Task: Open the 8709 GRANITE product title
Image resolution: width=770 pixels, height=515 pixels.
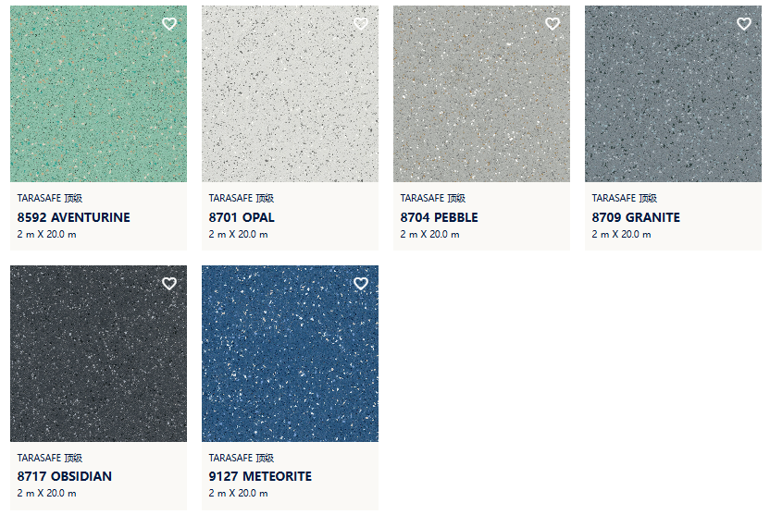Action: [x=636, y=217]
